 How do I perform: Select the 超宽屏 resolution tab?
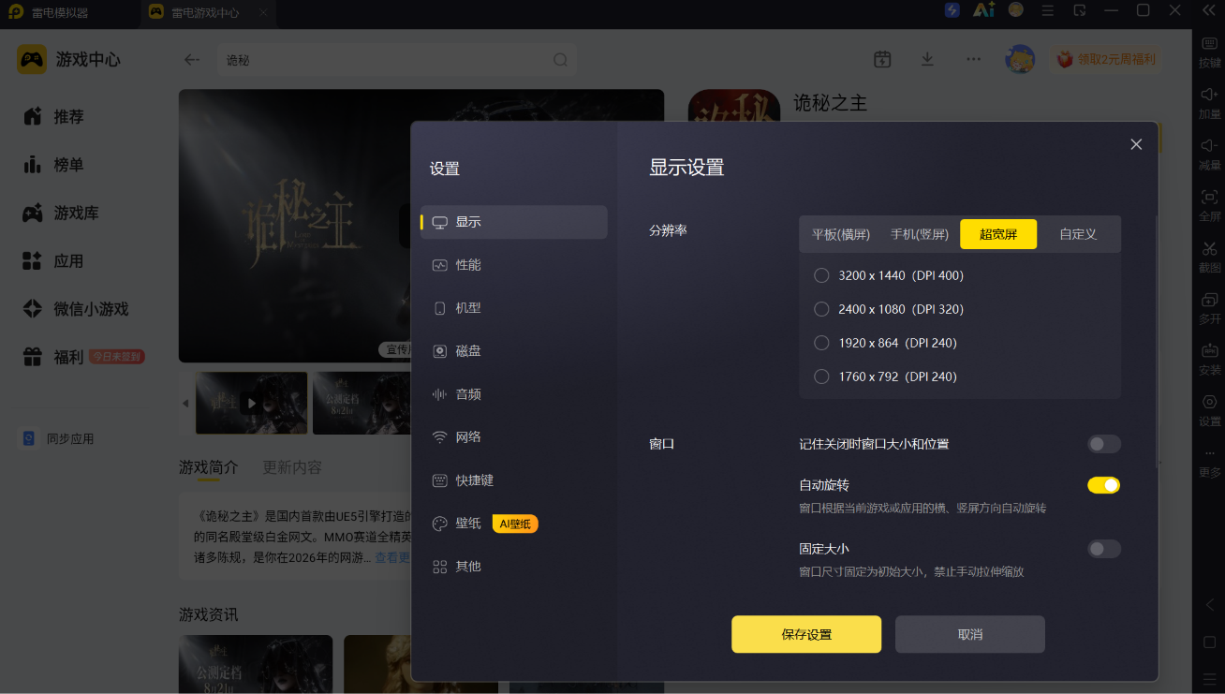(x=998, y=234)
